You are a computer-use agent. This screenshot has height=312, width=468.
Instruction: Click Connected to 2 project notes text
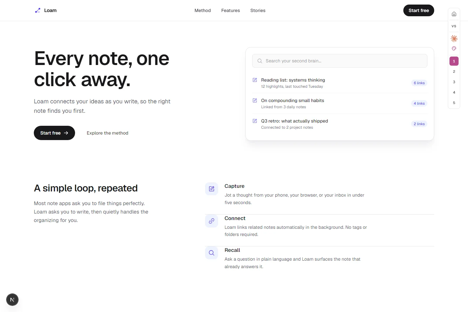287,127
